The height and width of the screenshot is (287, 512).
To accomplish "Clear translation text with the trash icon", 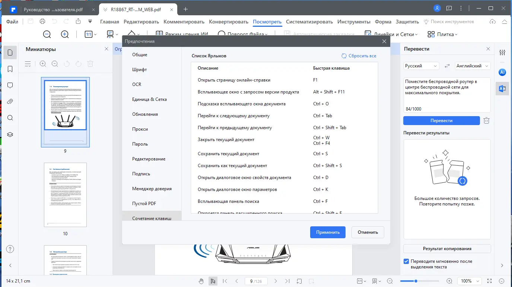I will click(486, 121).
